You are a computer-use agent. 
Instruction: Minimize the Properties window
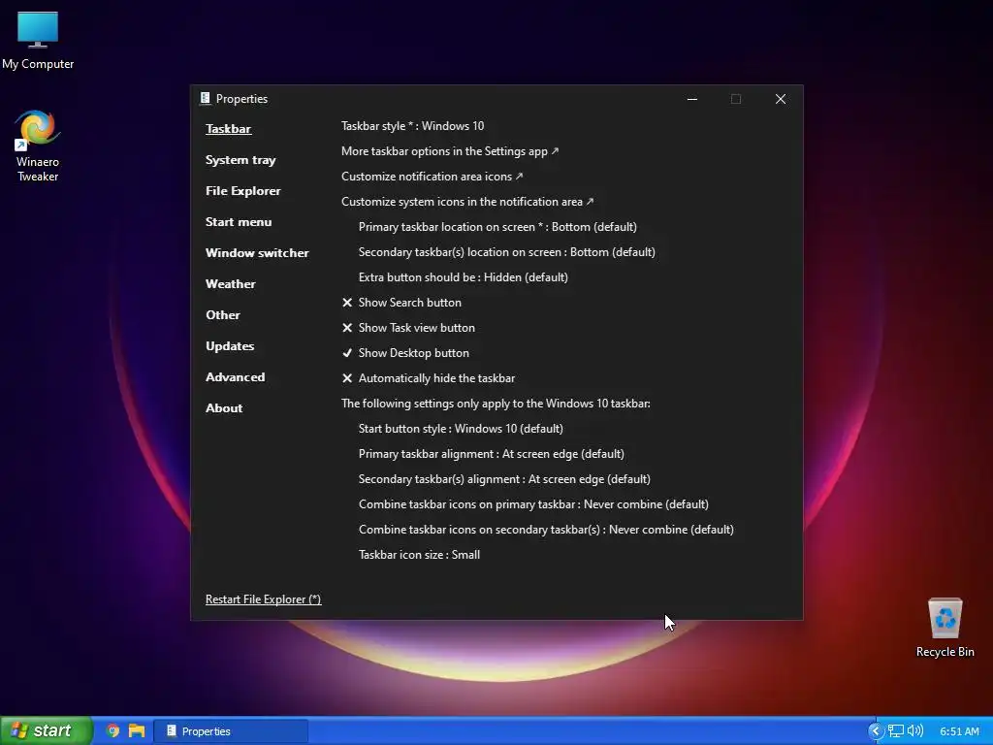click(692, 99)
